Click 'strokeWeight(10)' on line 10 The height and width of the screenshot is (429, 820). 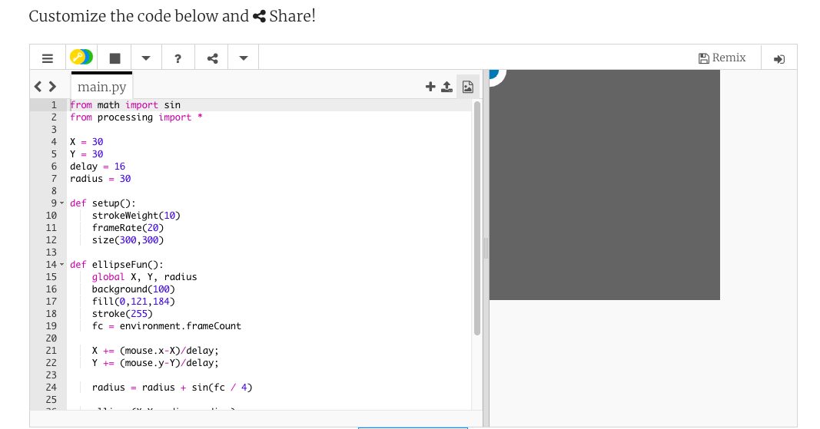(x=136, y=216)
